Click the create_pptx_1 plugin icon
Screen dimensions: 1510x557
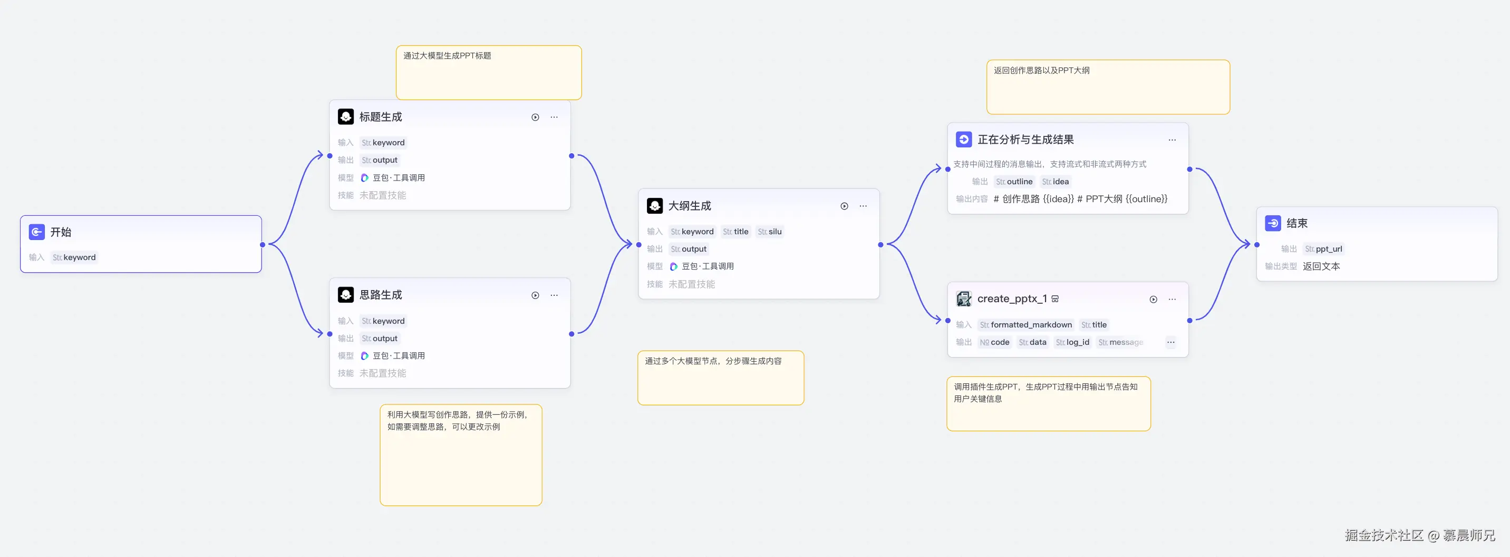[x=964, y=299]
